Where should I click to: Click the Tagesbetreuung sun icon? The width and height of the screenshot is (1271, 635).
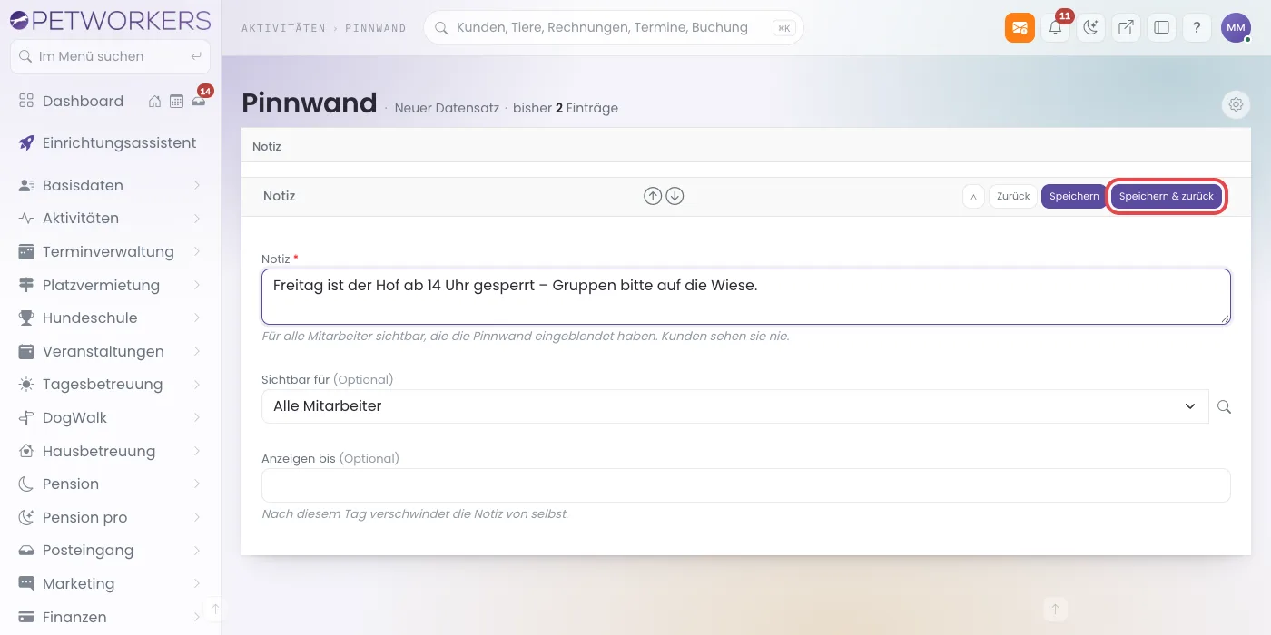tap(26, 385)
